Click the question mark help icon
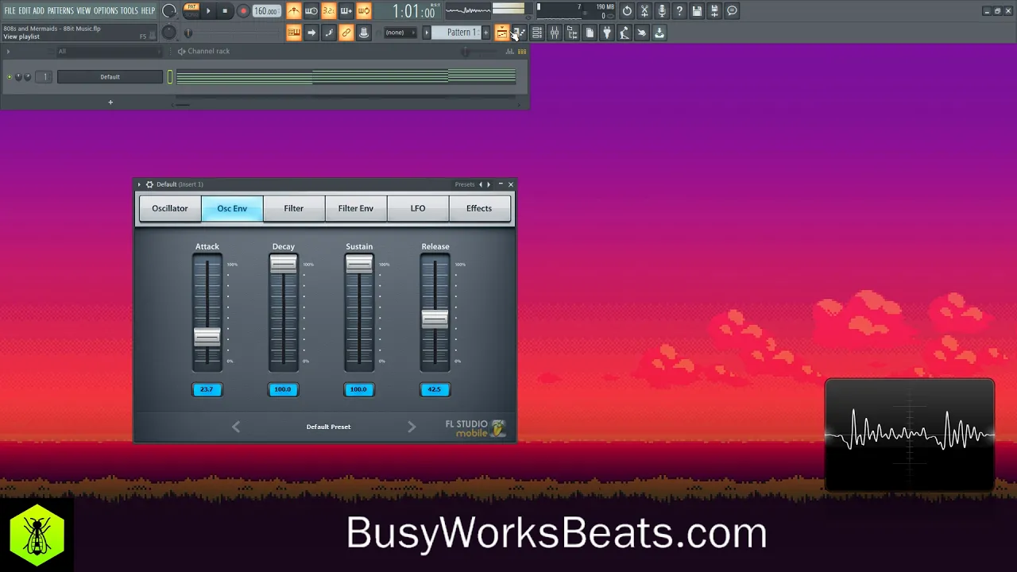1017x572 pixels. coord(679,11)
